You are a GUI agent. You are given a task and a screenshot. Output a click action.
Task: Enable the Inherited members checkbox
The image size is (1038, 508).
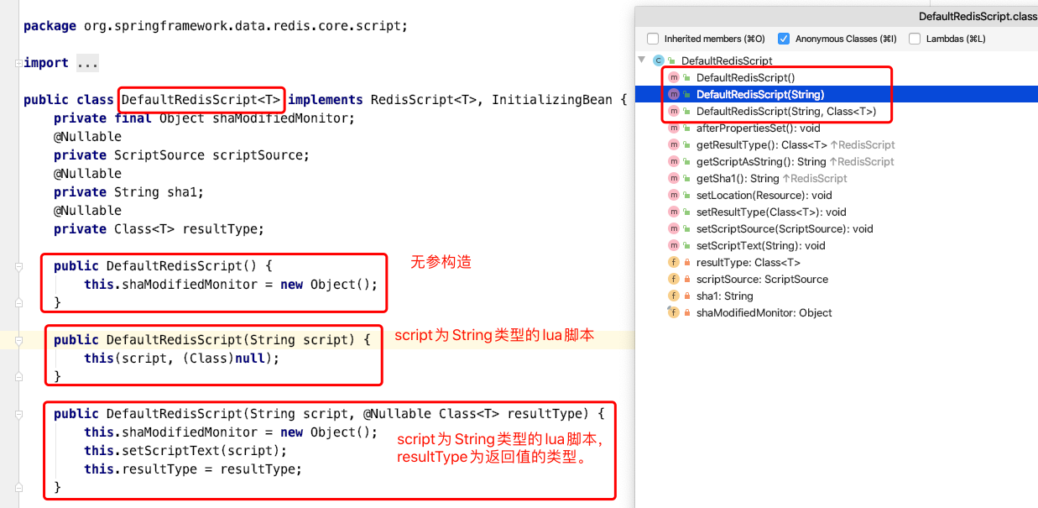point(652,38)
